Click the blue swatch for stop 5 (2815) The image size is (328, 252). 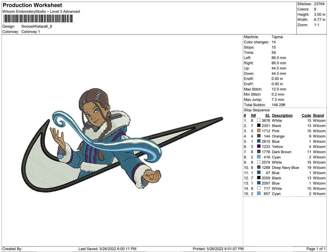pos(259,141)
